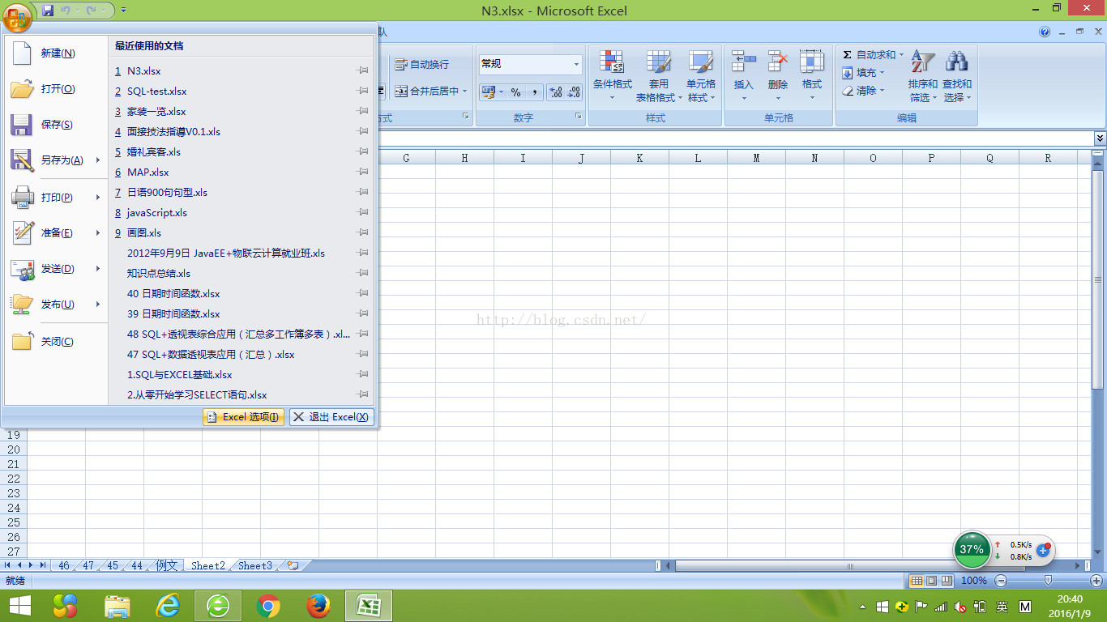Pin 家装一览.xlsx to the recent list
This screenshot has height=622, width=1107.
pos(363,112)
